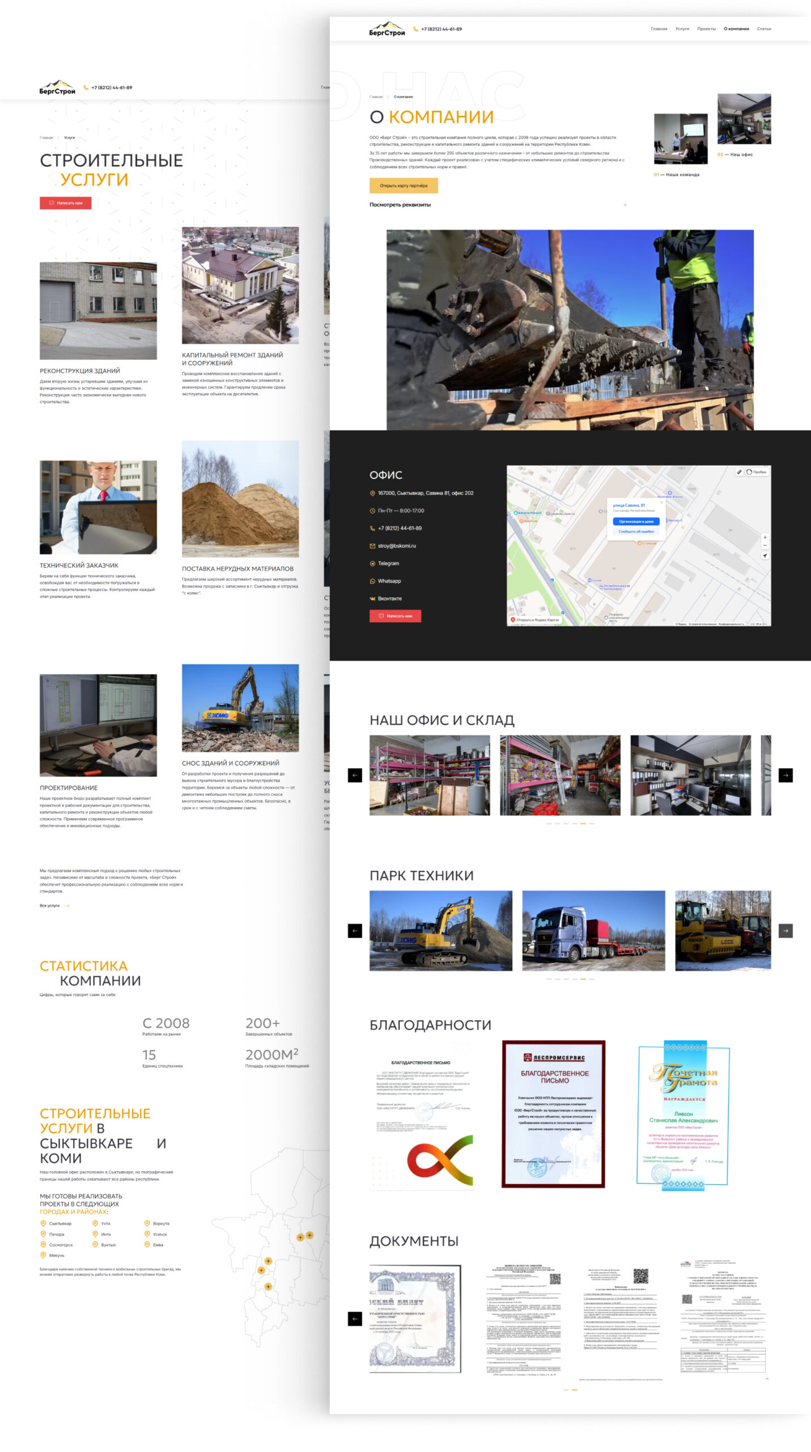Click the Организации в доме map button
811x1452 pixels.
pos(636,521)
